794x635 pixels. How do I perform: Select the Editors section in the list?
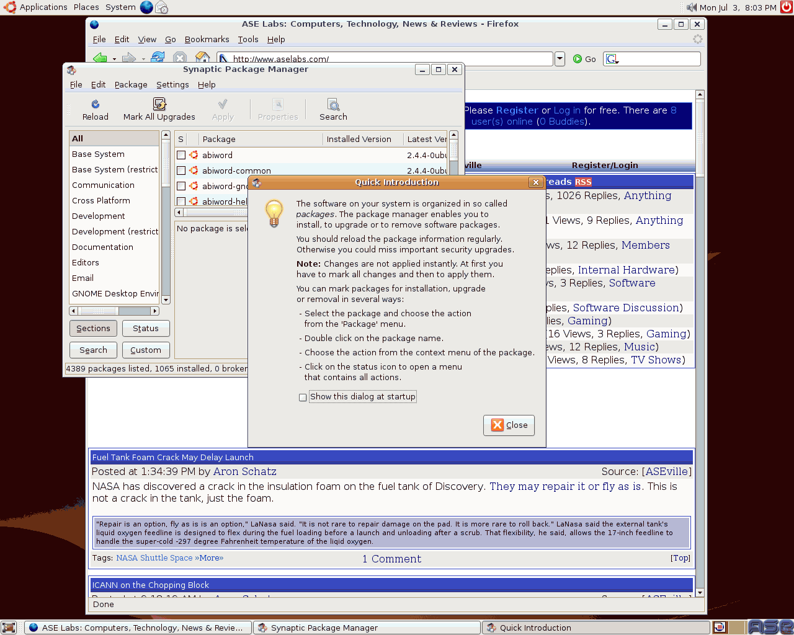[x=114, y=263]
